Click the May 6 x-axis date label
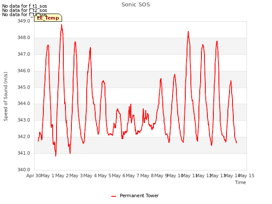 coord(119,176)
